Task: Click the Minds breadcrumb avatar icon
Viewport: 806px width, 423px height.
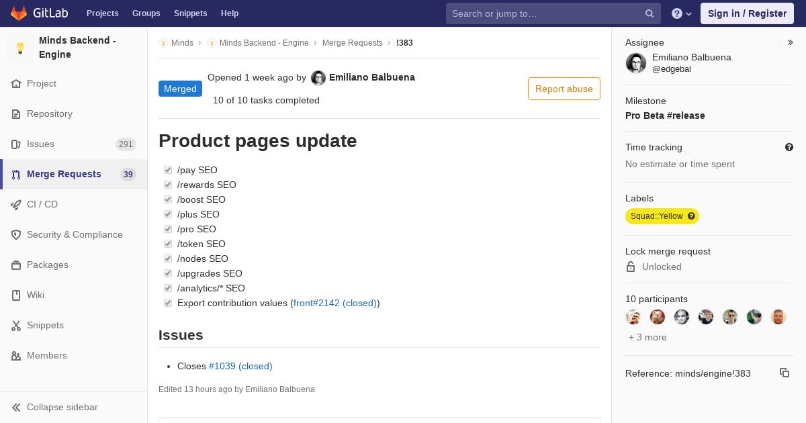Action: tap(163, 43)
